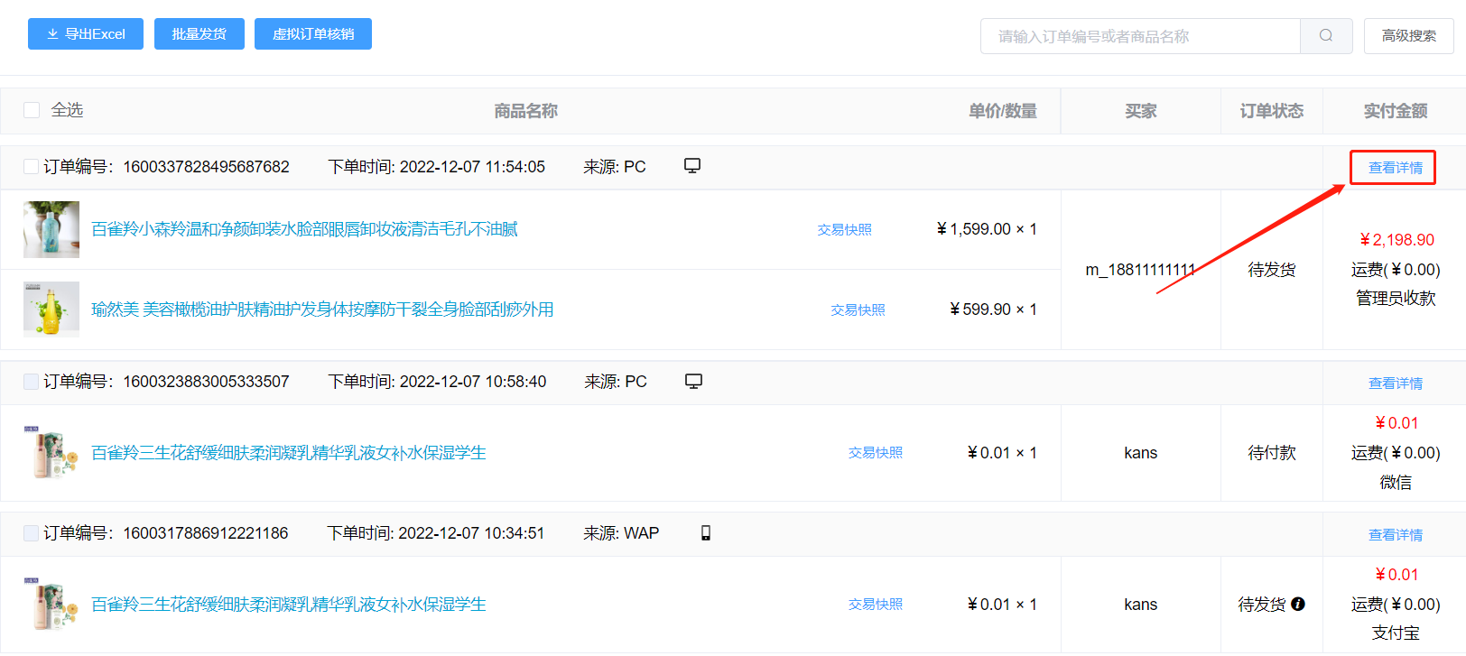Click buyer kans in the 待付款 order

[x=1140, y=453]
